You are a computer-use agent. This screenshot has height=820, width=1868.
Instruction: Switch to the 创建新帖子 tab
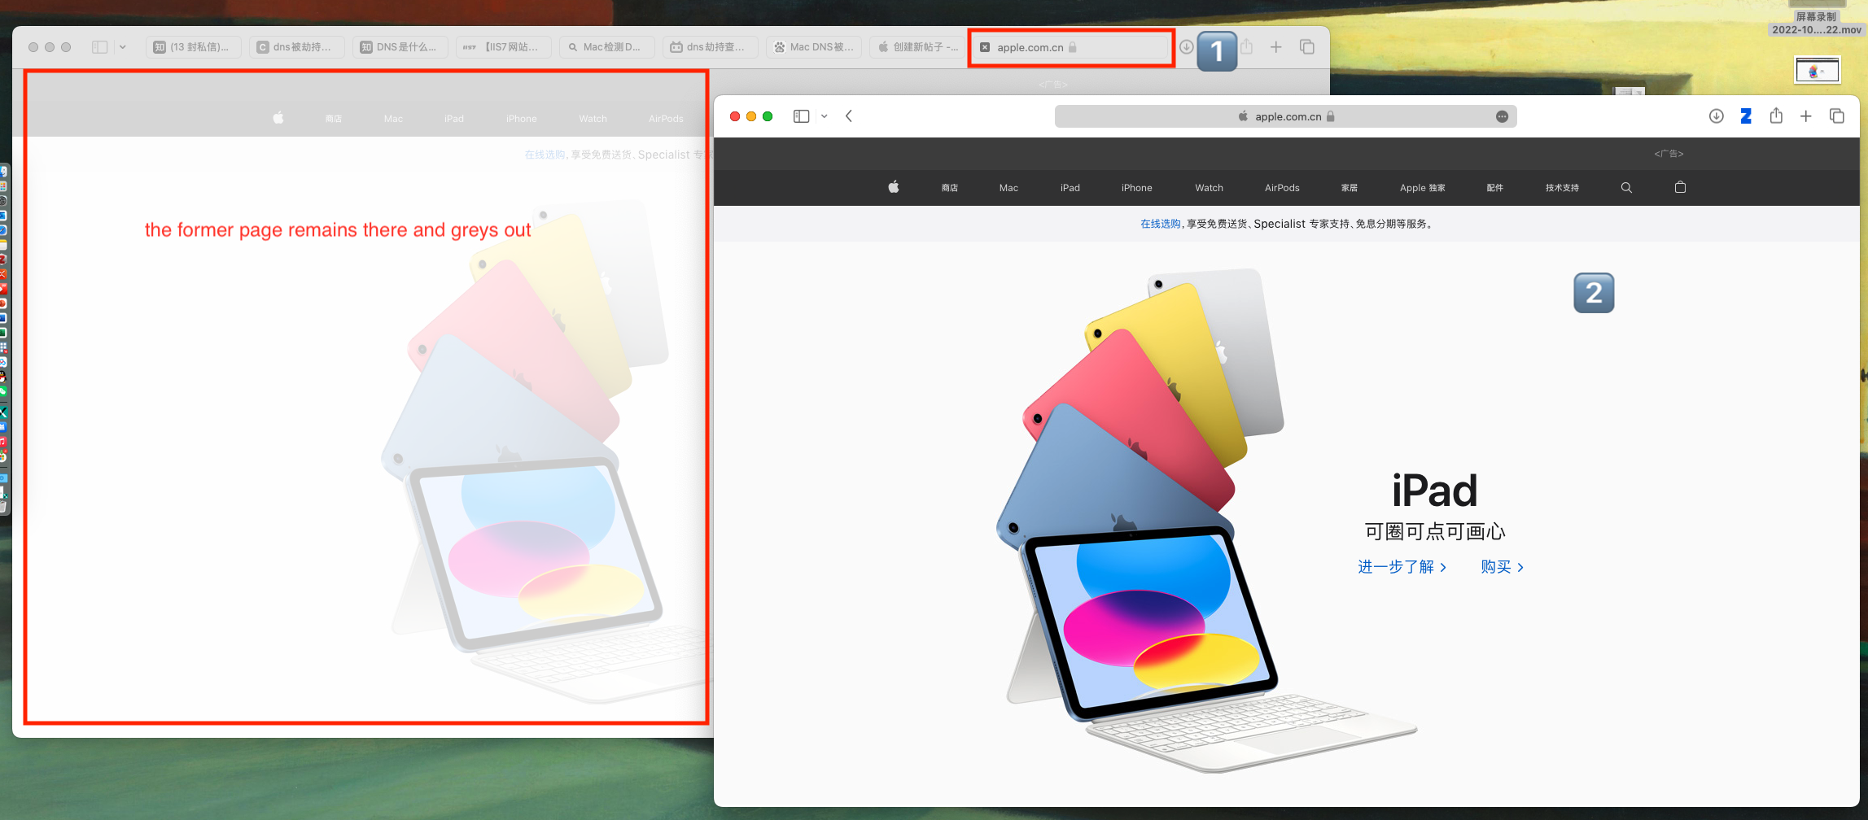917,47
